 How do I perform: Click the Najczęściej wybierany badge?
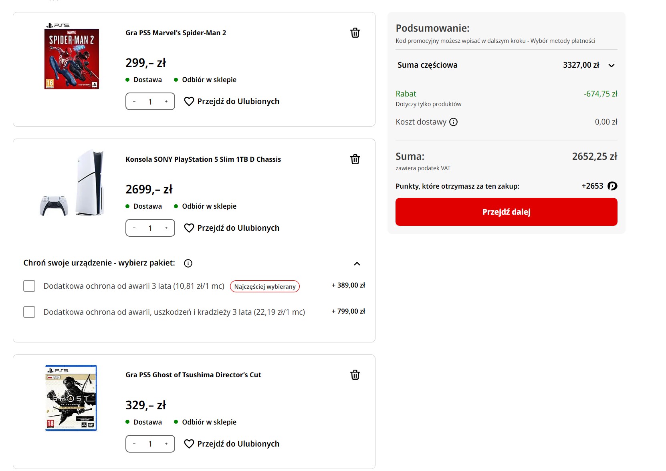[265, 286]
